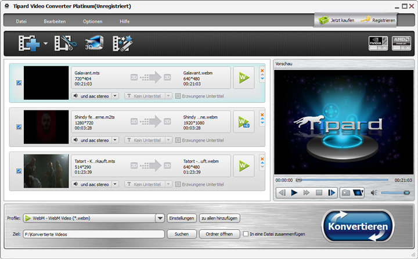Image resolution: width=418 pixels, height=259 pixels.
Task: Select the Galavant.mts video thumbnail
Action: (x=46, y=83)
